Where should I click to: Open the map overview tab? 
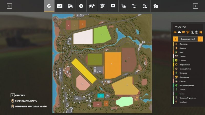point(49,6)
